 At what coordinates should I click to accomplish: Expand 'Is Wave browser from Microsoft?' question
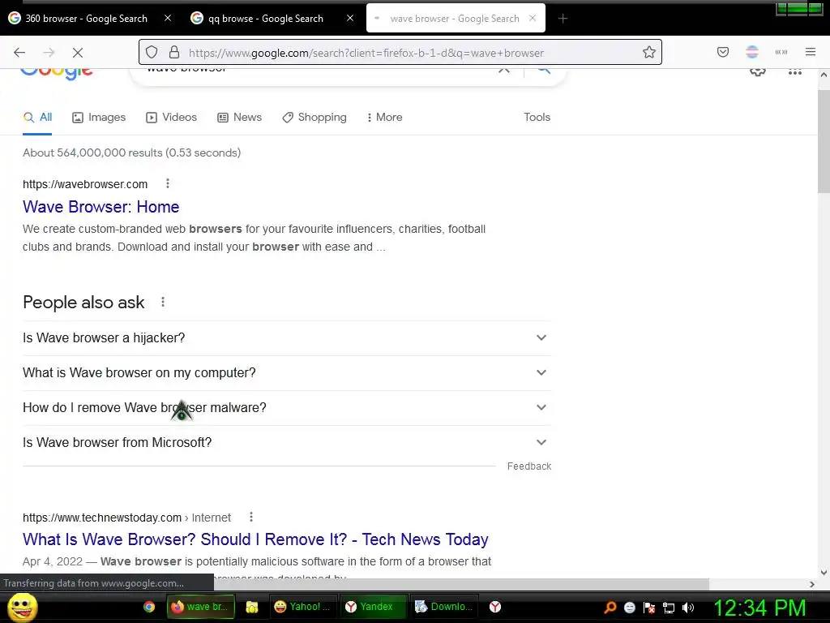(x=287, y=443)
